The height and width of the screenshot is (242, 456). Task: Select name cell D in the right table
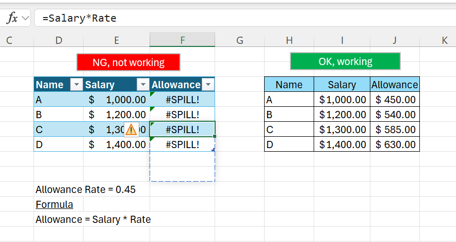pyautogui.click(x=289, y=144)
